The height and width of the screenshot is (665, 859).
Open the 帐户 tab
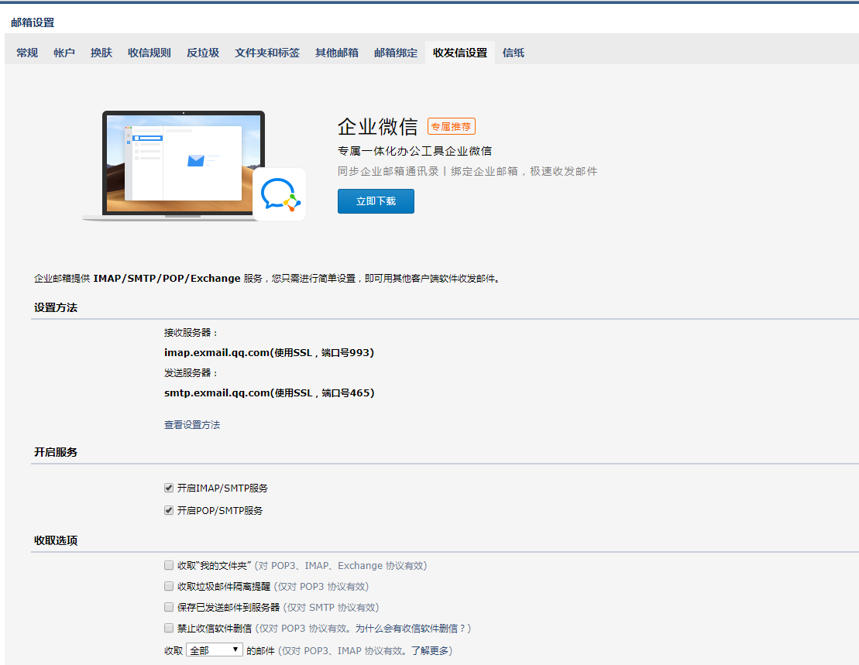[64, 52]
